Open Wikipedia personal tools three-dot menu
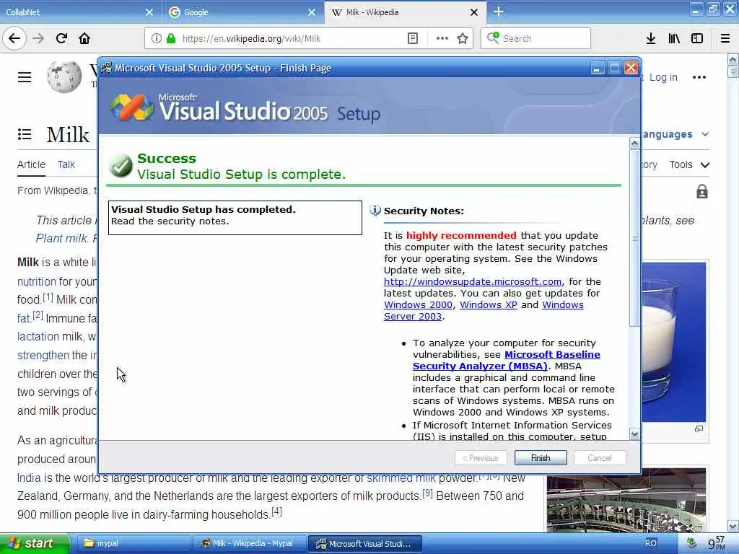This screenshot has width=739, height=554. (699, 77)
